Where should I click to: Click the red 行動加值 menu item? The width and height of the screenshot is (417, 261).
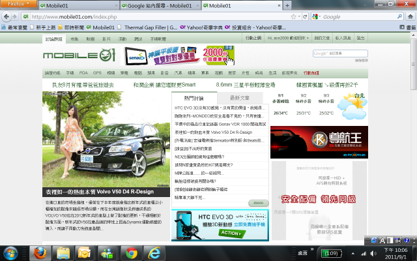pyautogui.click(x=311, y=73)
